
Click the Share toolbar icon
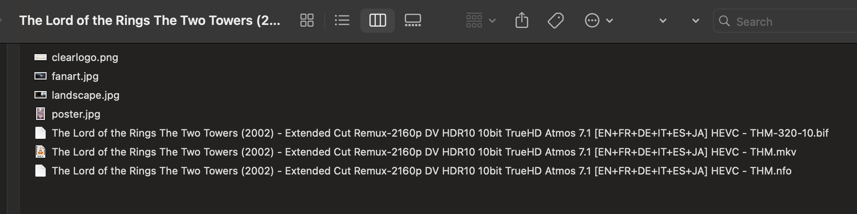[x=522, y=20]
